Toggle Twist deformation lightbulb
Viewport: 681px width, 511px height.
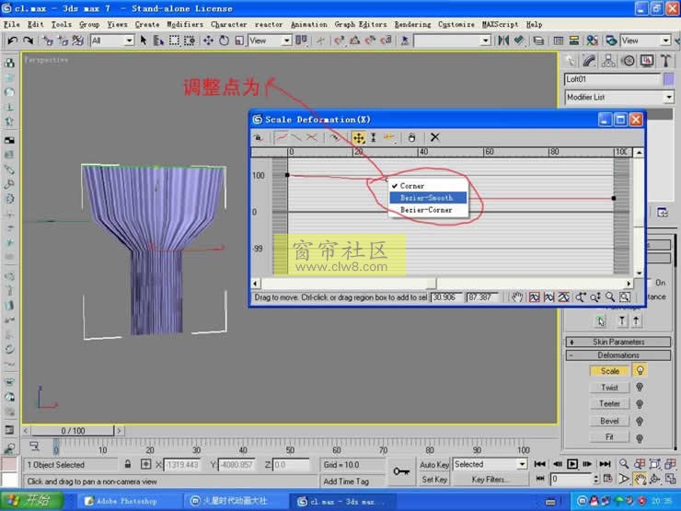click(640, 387)
